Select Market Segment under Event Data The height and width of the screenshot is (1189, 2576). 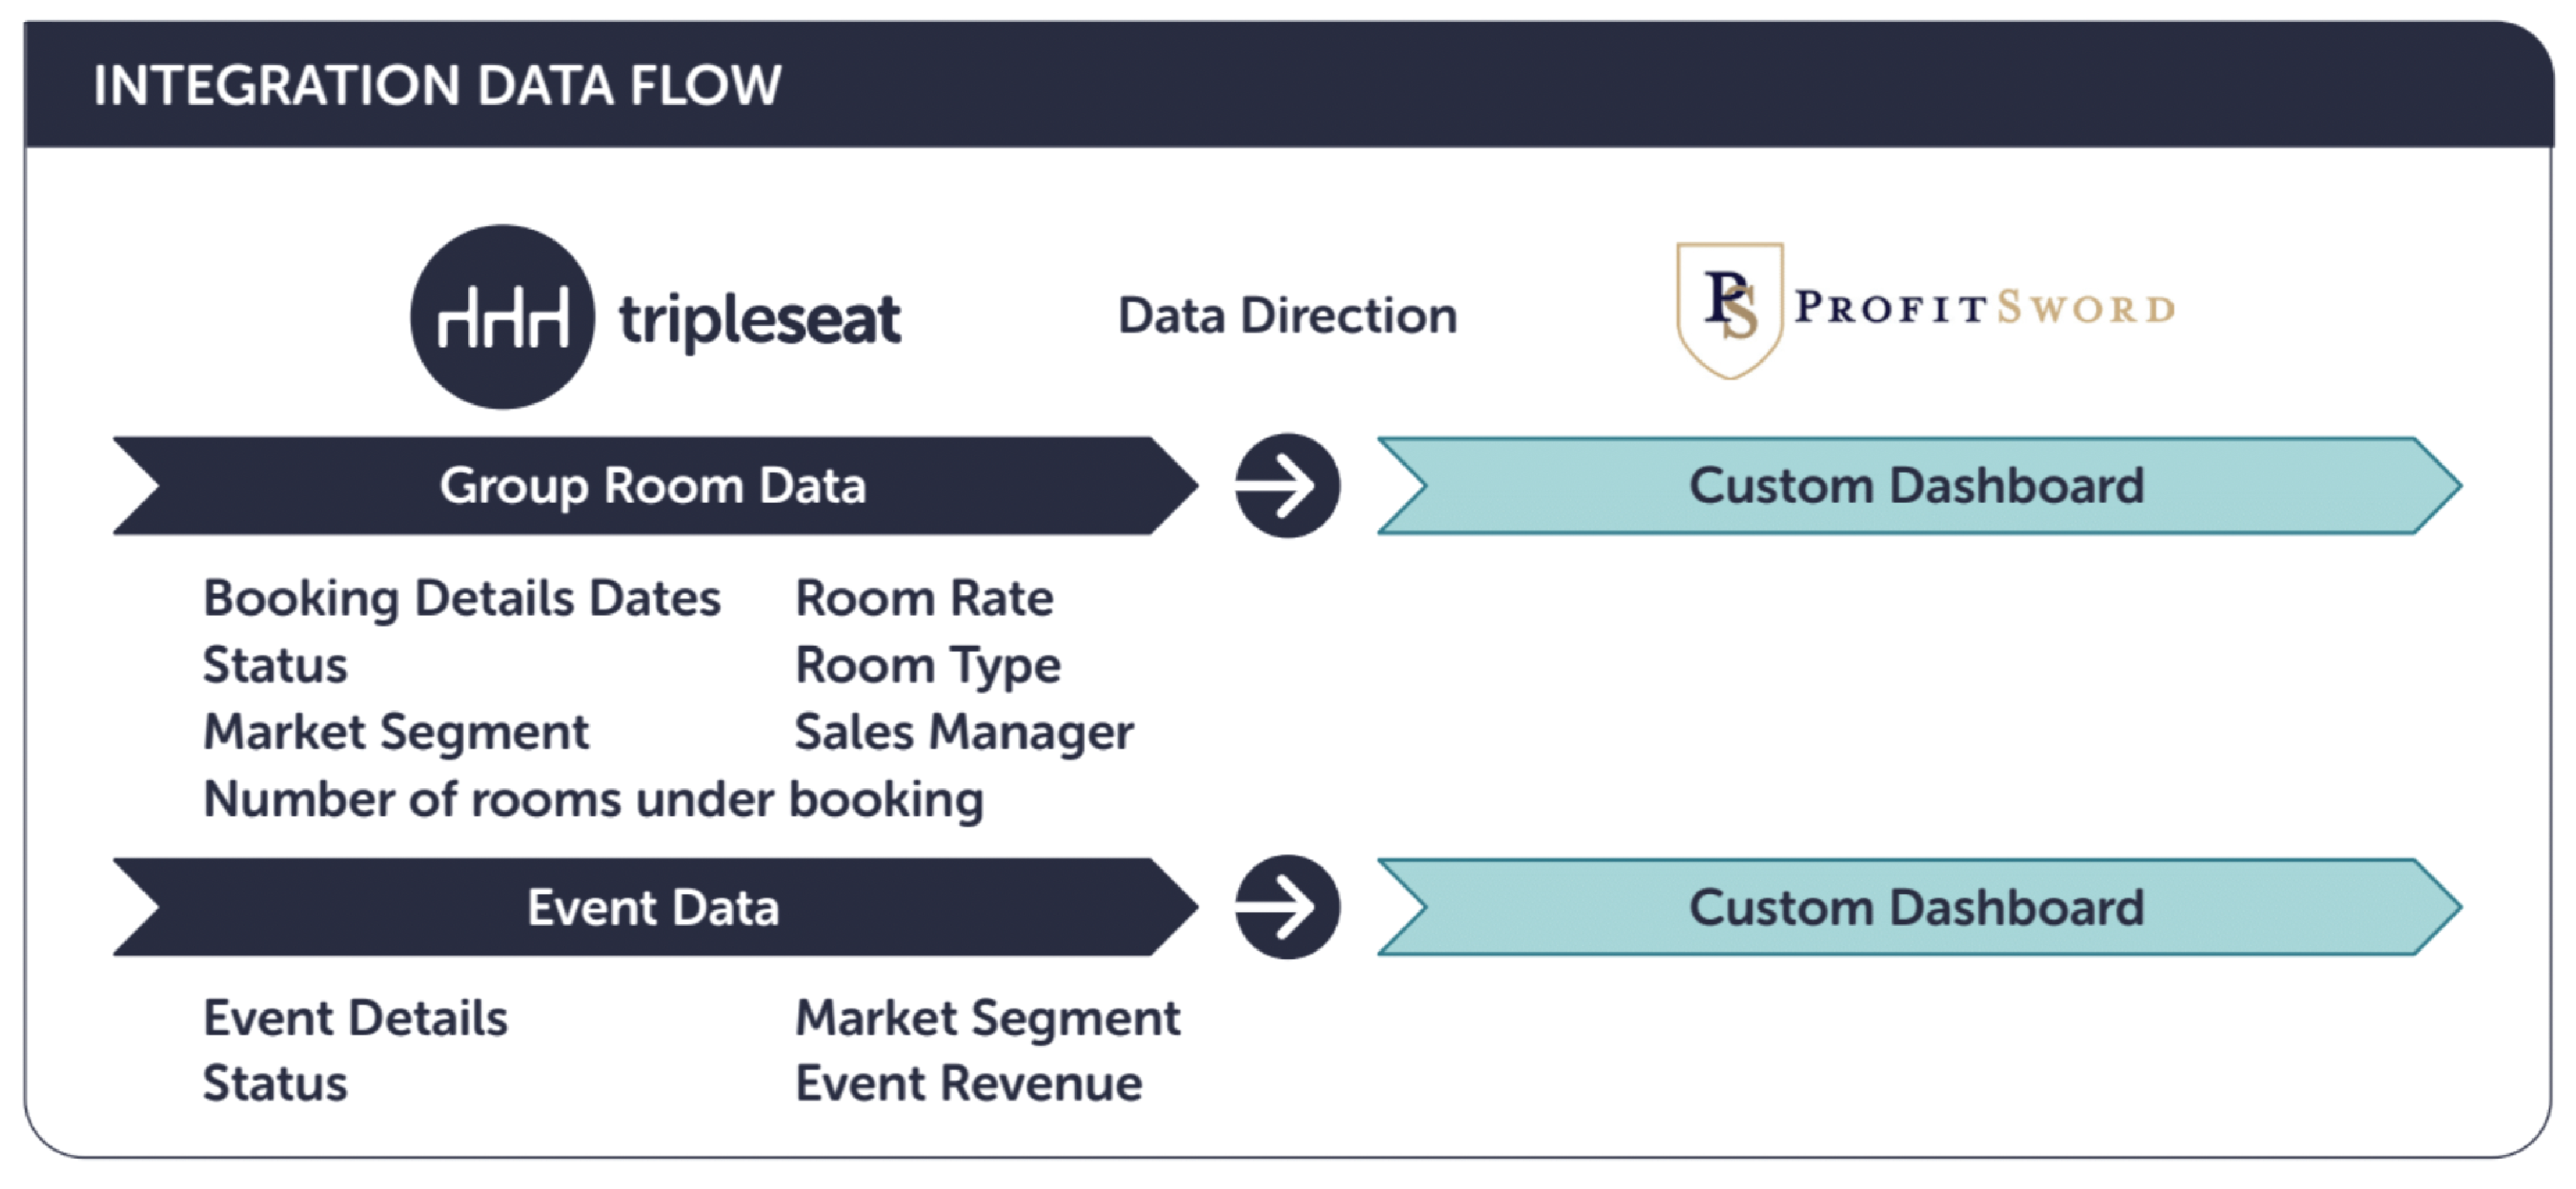coord(988,1020)
